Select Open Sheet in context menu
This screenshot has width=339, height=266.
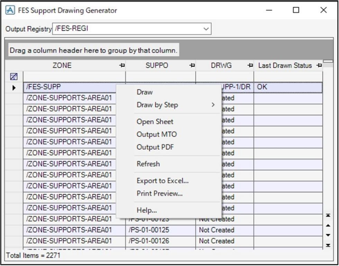coord(155,122)
